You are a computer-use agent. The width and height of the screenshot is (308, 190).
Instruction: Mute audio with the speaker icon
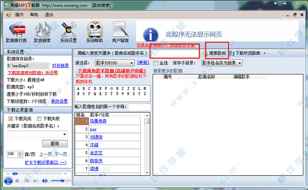[x=45, y=181]
